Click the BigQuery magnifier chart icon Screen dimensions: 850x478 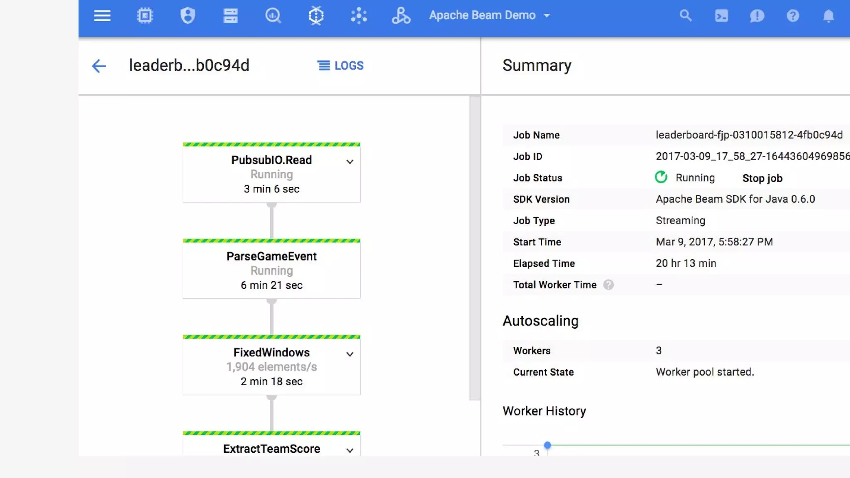[x=273, y=16]
